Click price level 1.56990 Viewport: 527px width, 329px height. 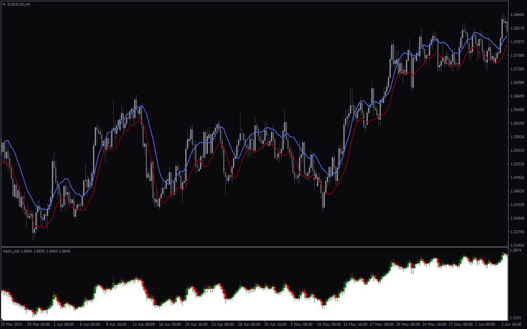517,83
